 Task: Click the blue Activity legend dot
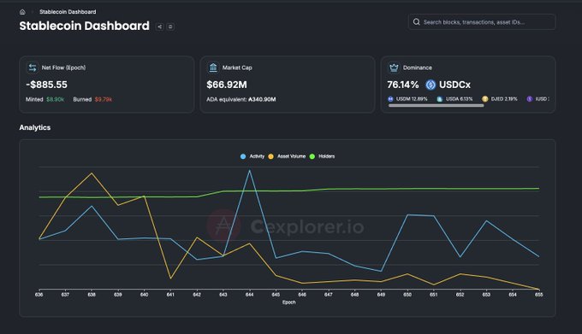click(x=243, y=156)
